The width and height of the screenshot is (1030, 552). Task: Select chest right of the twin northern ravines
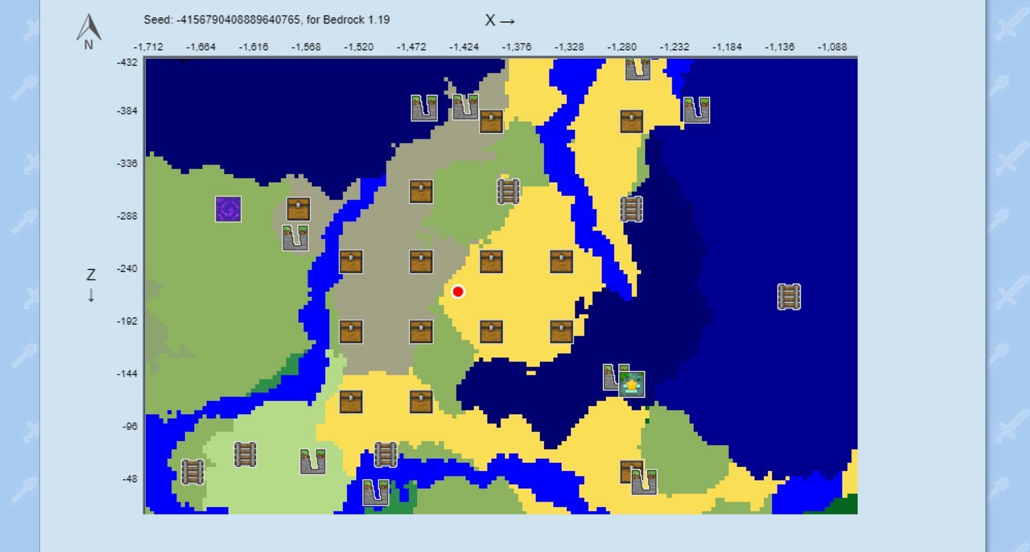(x=491, y=121)
